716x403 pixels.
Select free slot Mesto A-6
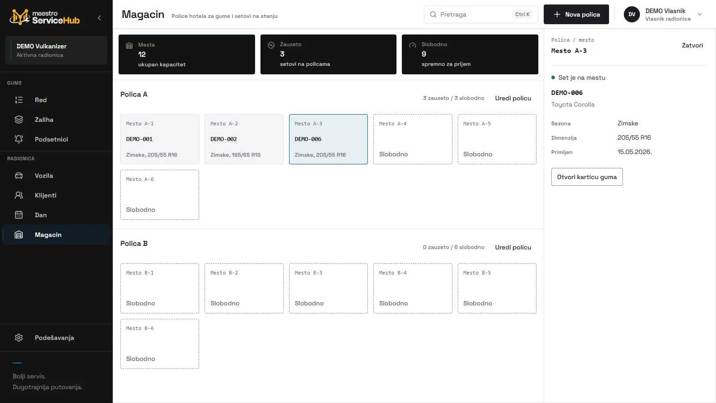tap(160, 195)
